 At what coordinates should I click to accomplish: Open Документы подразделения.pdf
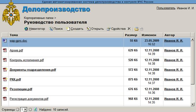(33, 70)
